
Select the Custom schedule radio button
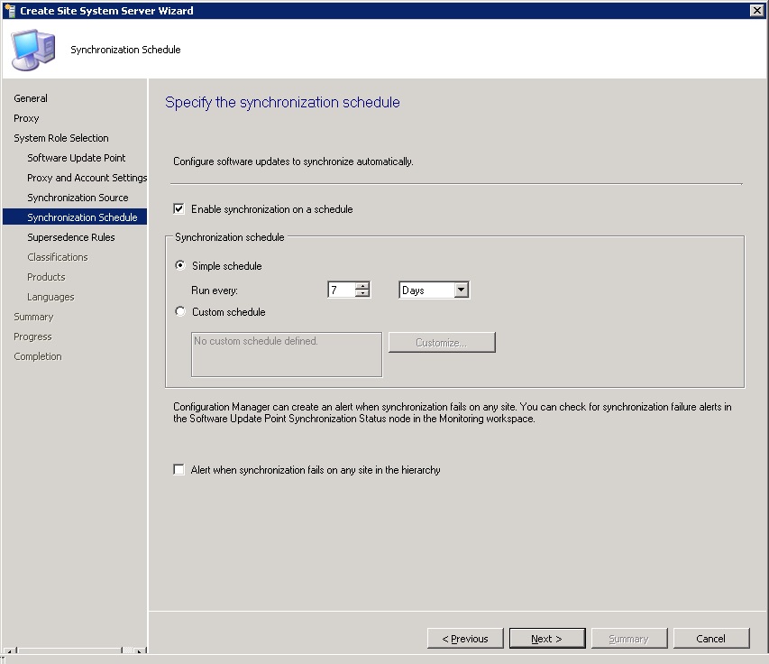pos(180,312)
